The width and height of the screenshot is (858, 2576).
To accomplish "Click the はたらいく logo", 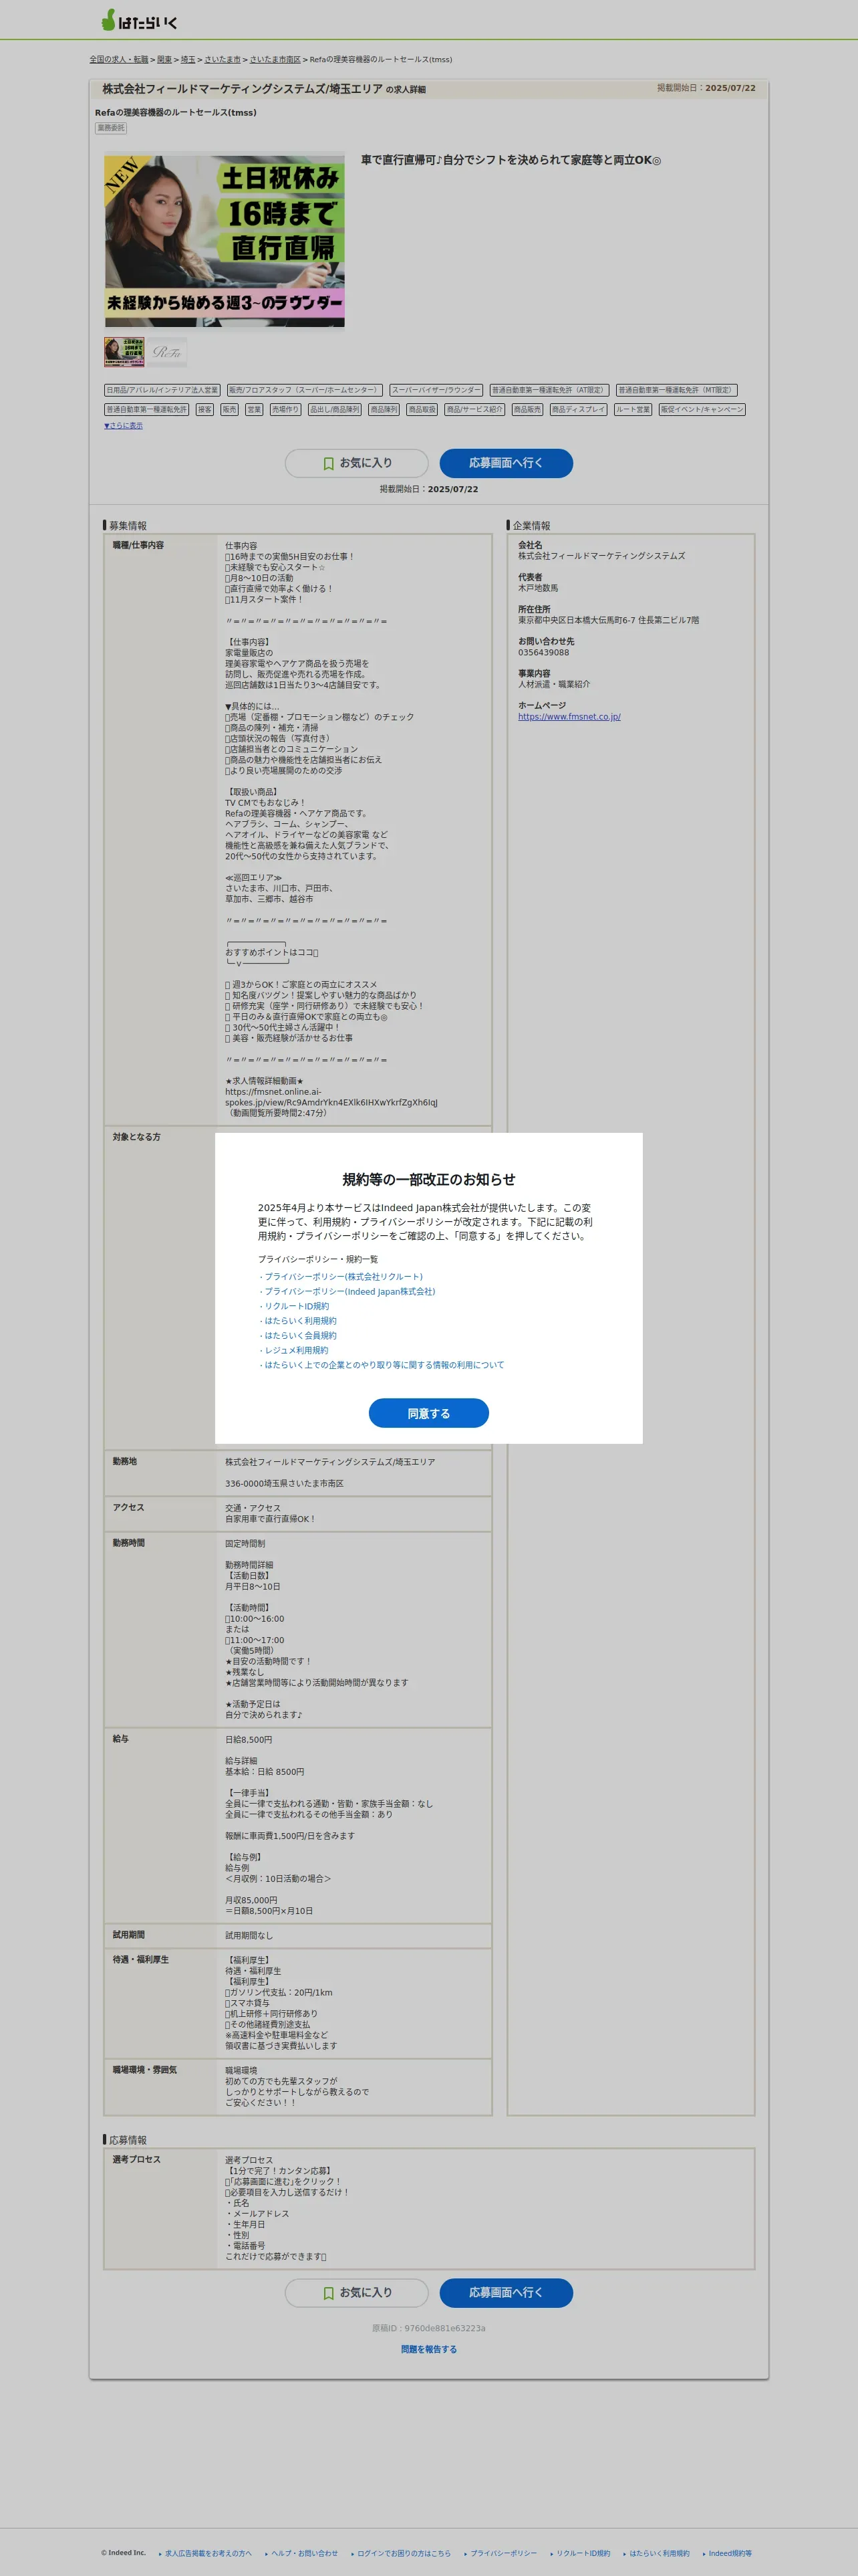I will tap(140, 20).
